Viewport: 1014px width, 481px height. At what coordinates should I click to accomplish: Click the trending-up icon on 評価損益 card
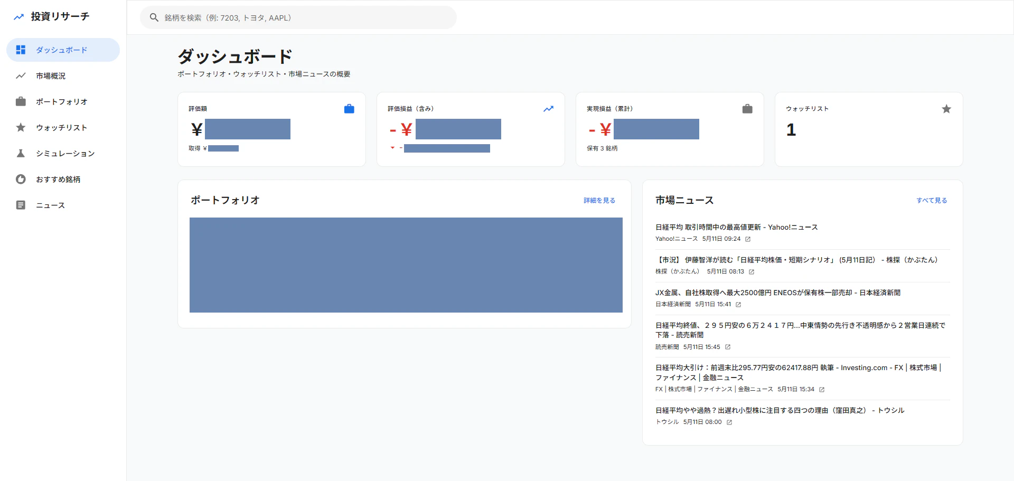point(548,109)
